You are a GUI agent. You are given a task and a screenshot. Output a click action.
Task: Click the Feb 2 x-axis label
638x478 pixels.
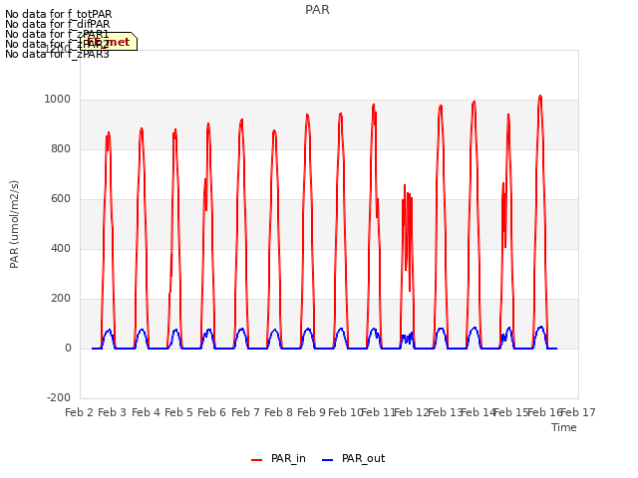coord(80,412)
